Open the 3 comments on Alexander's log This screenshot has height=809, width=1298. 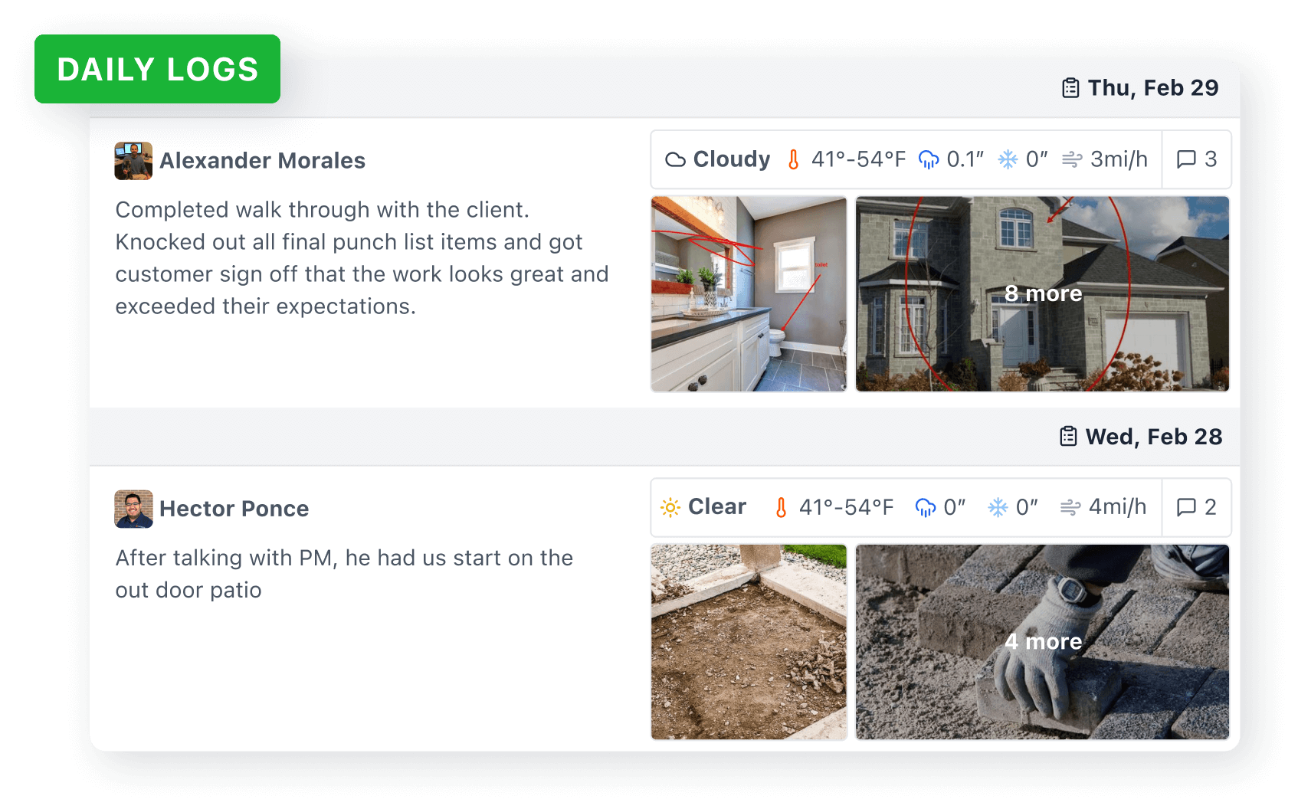(1196, 159)
